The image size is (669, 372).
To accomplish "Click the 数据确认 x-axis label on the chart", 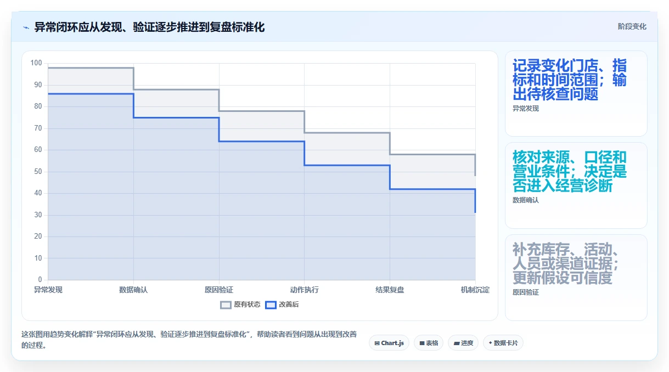I will pyautogui.click(x=133, y=290).
